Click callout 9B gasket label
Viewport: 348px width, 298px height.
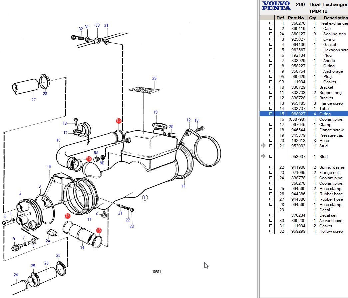(102, 163)
